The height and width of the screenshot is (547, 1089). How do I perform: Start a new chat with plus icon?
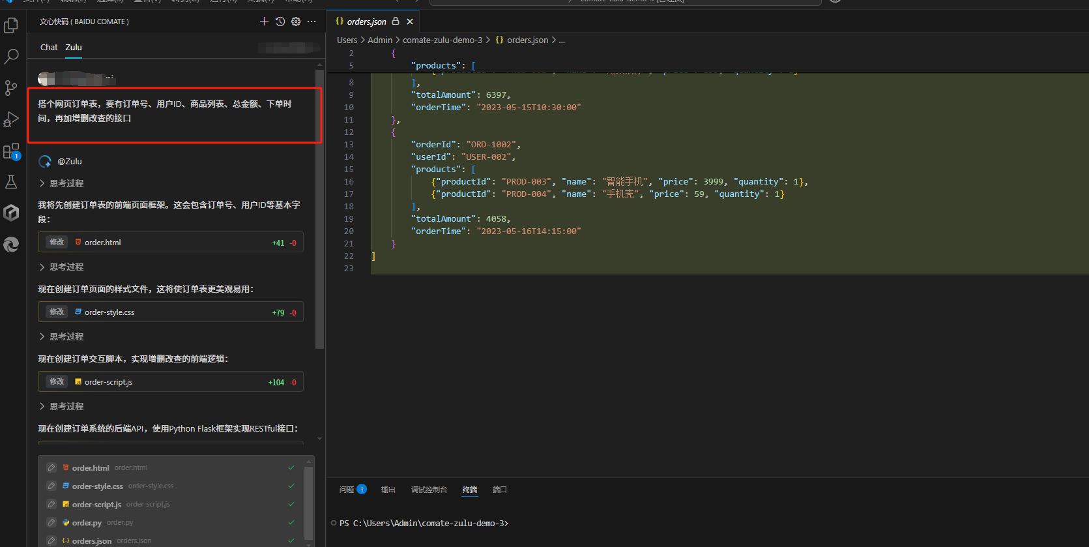pyautogui.click(x=264, y=22)
